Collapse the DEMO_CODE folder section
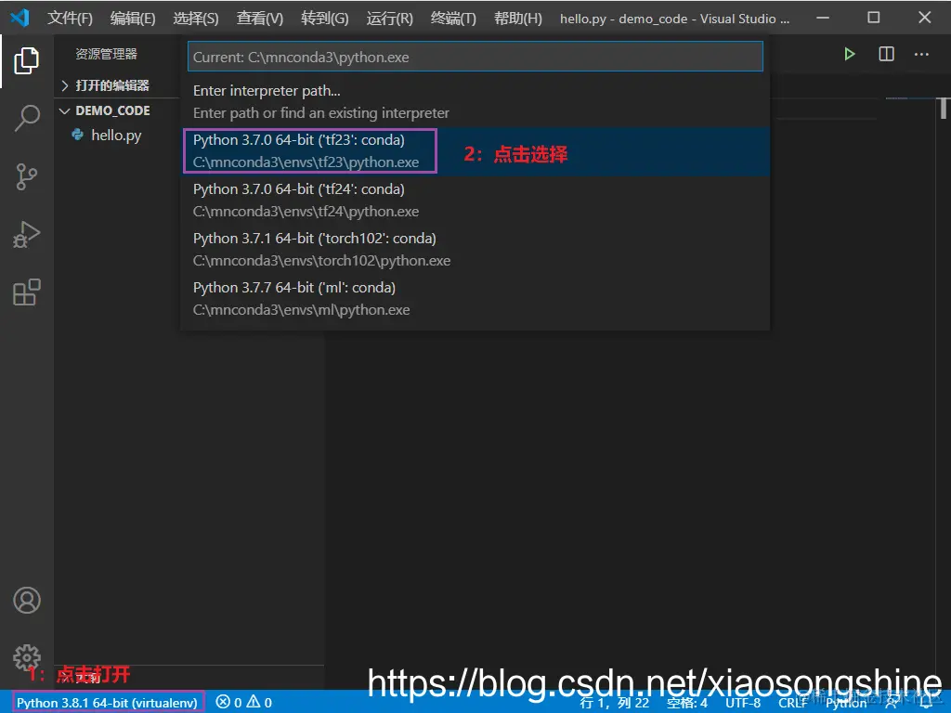Image resolution: width=951 pixels, height=713 pixels. tap(112, 111)
